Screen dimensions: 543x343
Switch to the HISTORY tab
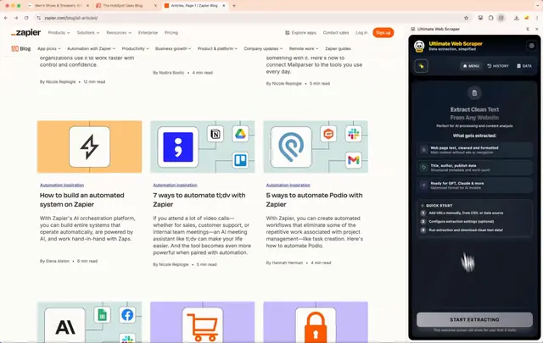[x=498, y=66]
